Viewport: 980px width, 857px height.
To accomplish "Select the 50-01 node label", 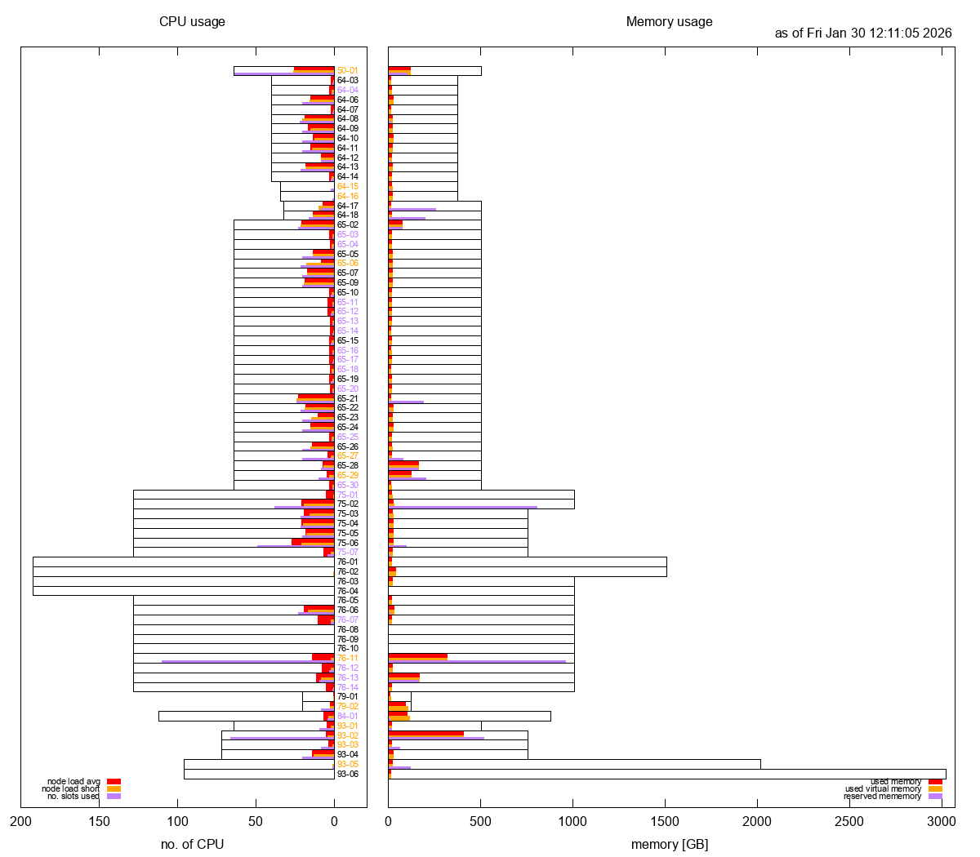I will click(x=347, y=71).
